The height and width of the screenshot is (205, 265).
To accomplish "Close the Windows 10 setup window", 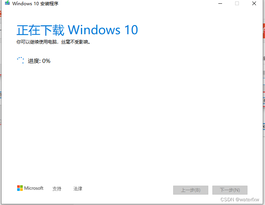I will click(x=254, y=3).
